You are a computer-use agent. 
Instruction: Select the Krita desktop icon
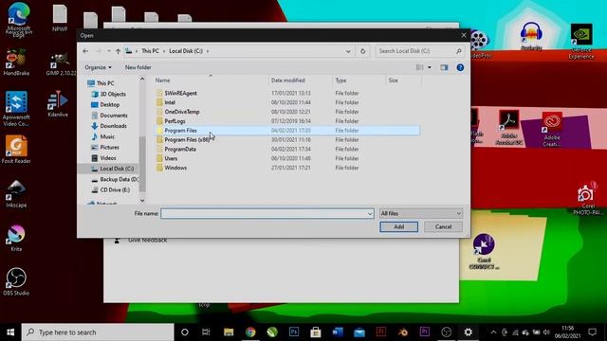(x=16, y=238)
